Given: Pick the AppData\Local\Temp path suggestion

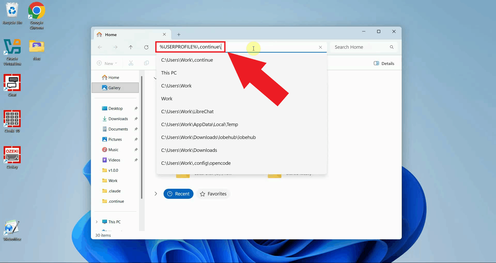Looking at the screenshot, I should [x=242, y=125].
